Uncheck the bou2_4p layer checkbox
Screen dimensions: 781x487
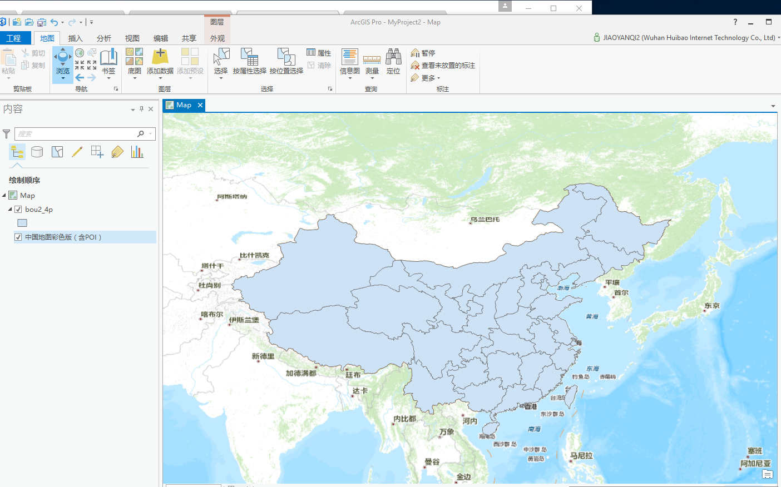pyautogui.click(x=18, y=210)
